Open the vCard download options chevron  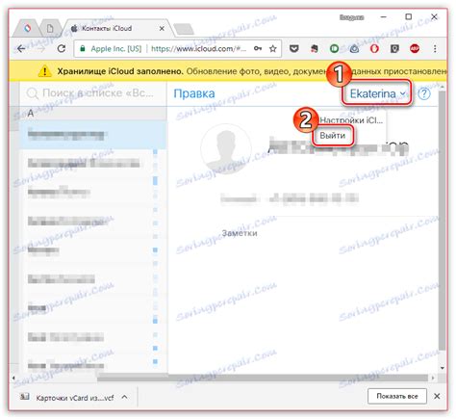point(124,397)
